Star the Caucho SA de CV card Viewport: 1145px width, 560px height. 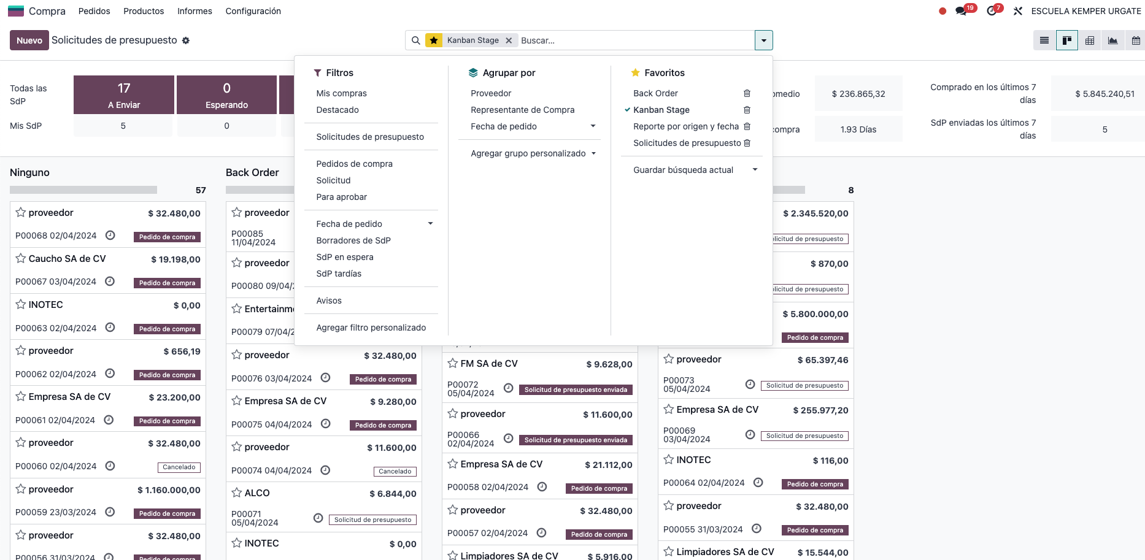21,258
